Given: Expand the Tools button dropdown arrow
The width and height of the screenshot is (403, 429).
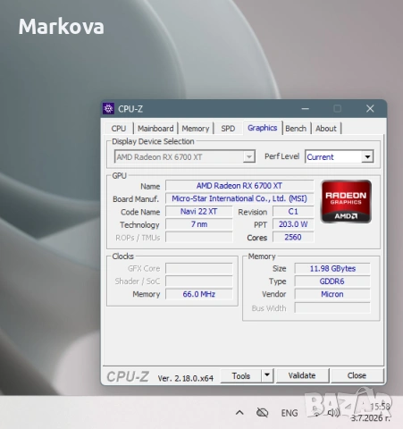Looking at the screenshot, I should tap(267, 375).
